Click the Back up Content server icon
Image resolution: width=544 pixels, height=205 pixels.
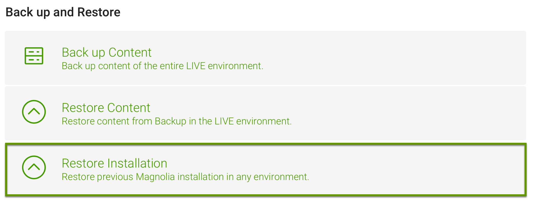pyautogui.click(x=34, y=56)
